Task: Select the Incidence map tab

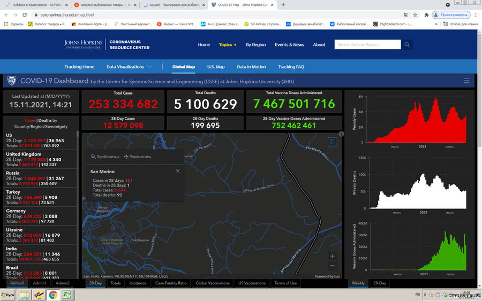Action: click(x=138, y=283)
